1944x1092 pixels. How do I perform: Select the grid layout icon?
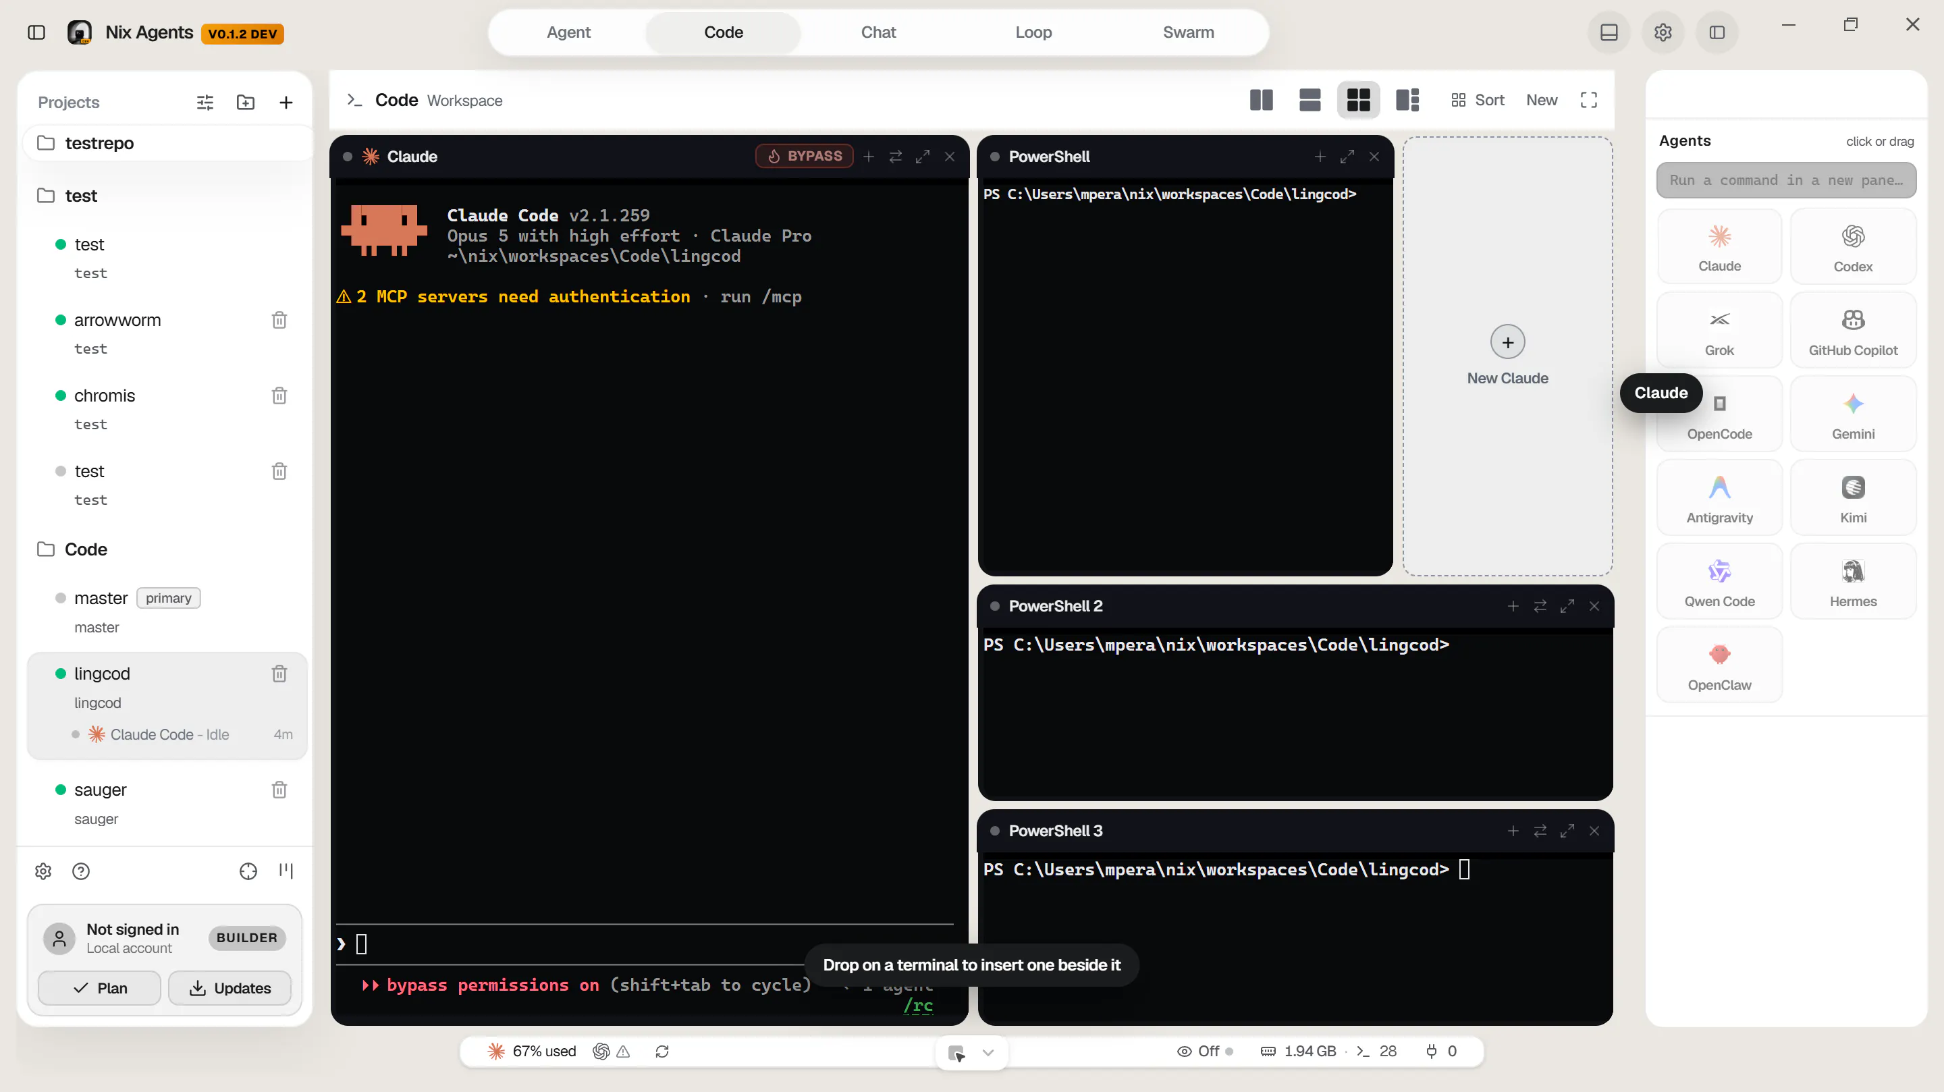(x=1358, y=101)
